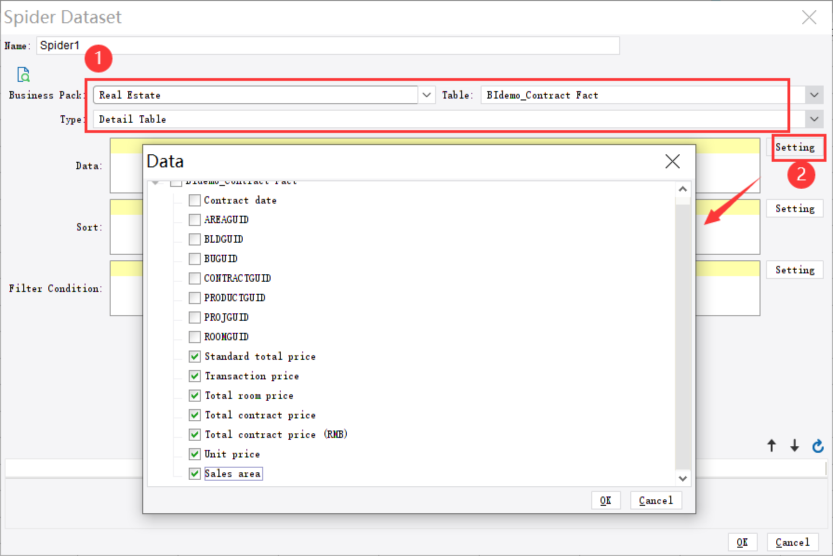Enable the AREAGUID field checkbox

pyautogui.click(x=194, y=219)
